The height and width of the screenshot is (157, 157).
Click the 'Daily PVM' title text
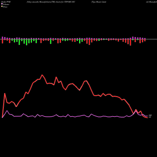pos(6,2)
